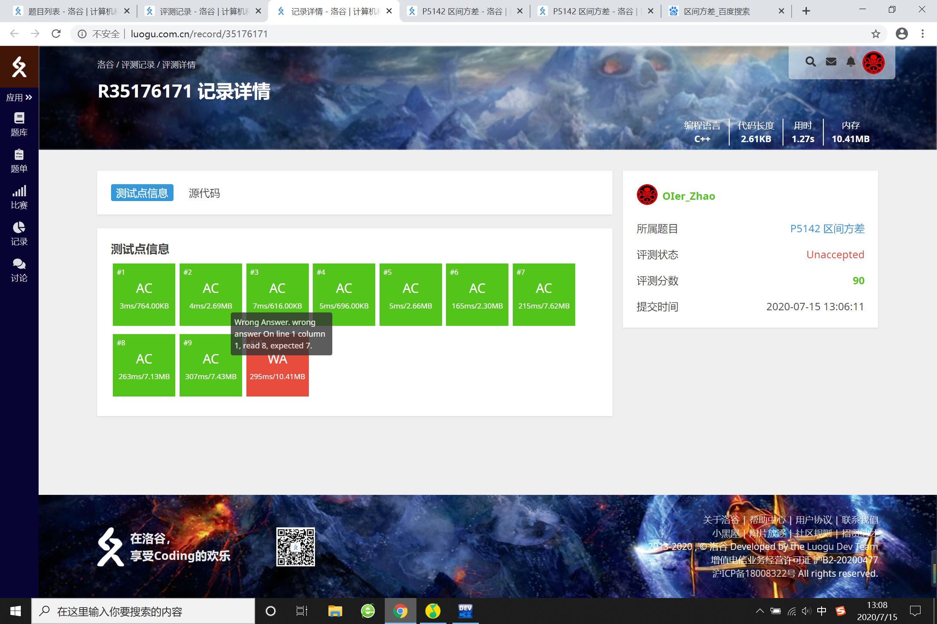Open the 题单 problem list sidebar icon

(19, 160)
